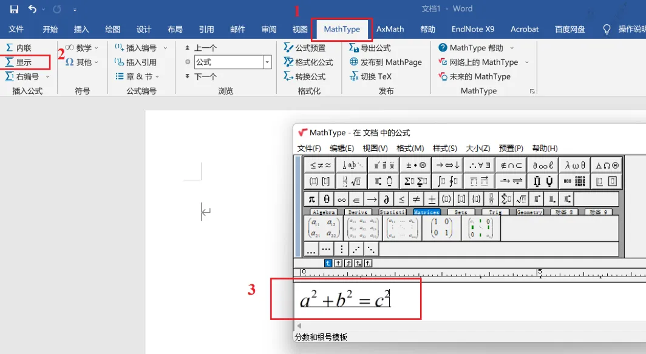The height and width of the screenshot is (354, 646).
Task: Open the undo history dropdown arrow
Action: tap(43, 10)
